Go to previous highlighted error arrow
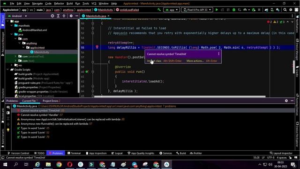Viewport: 300px width, 169px height. 287,22
